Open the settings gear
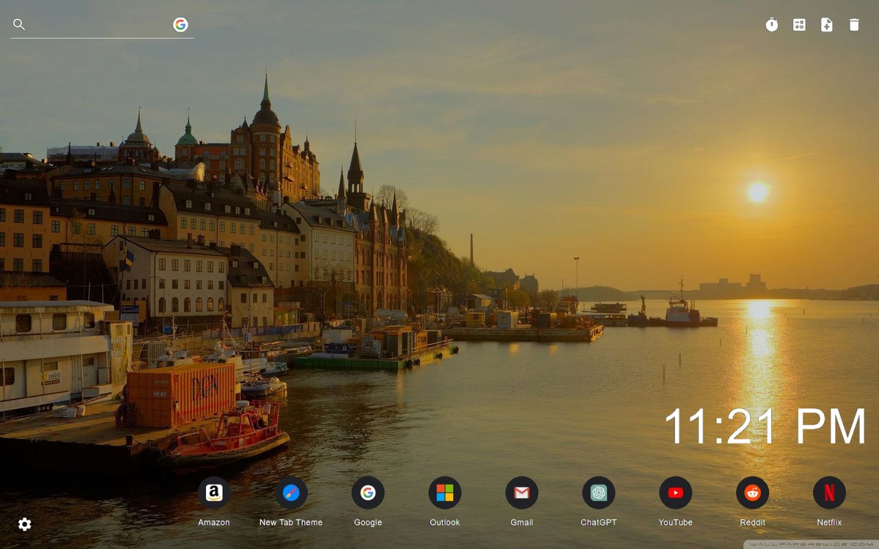Viewport: 879px width, 549px height. point(25,524)
